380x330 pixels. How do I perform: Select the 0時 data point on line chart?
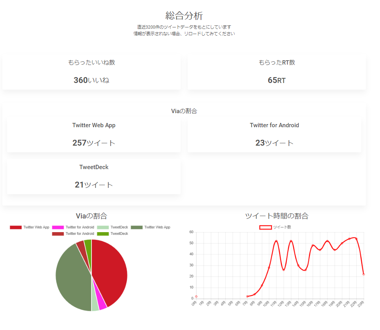pyautogui.click(x=196, y=296)
